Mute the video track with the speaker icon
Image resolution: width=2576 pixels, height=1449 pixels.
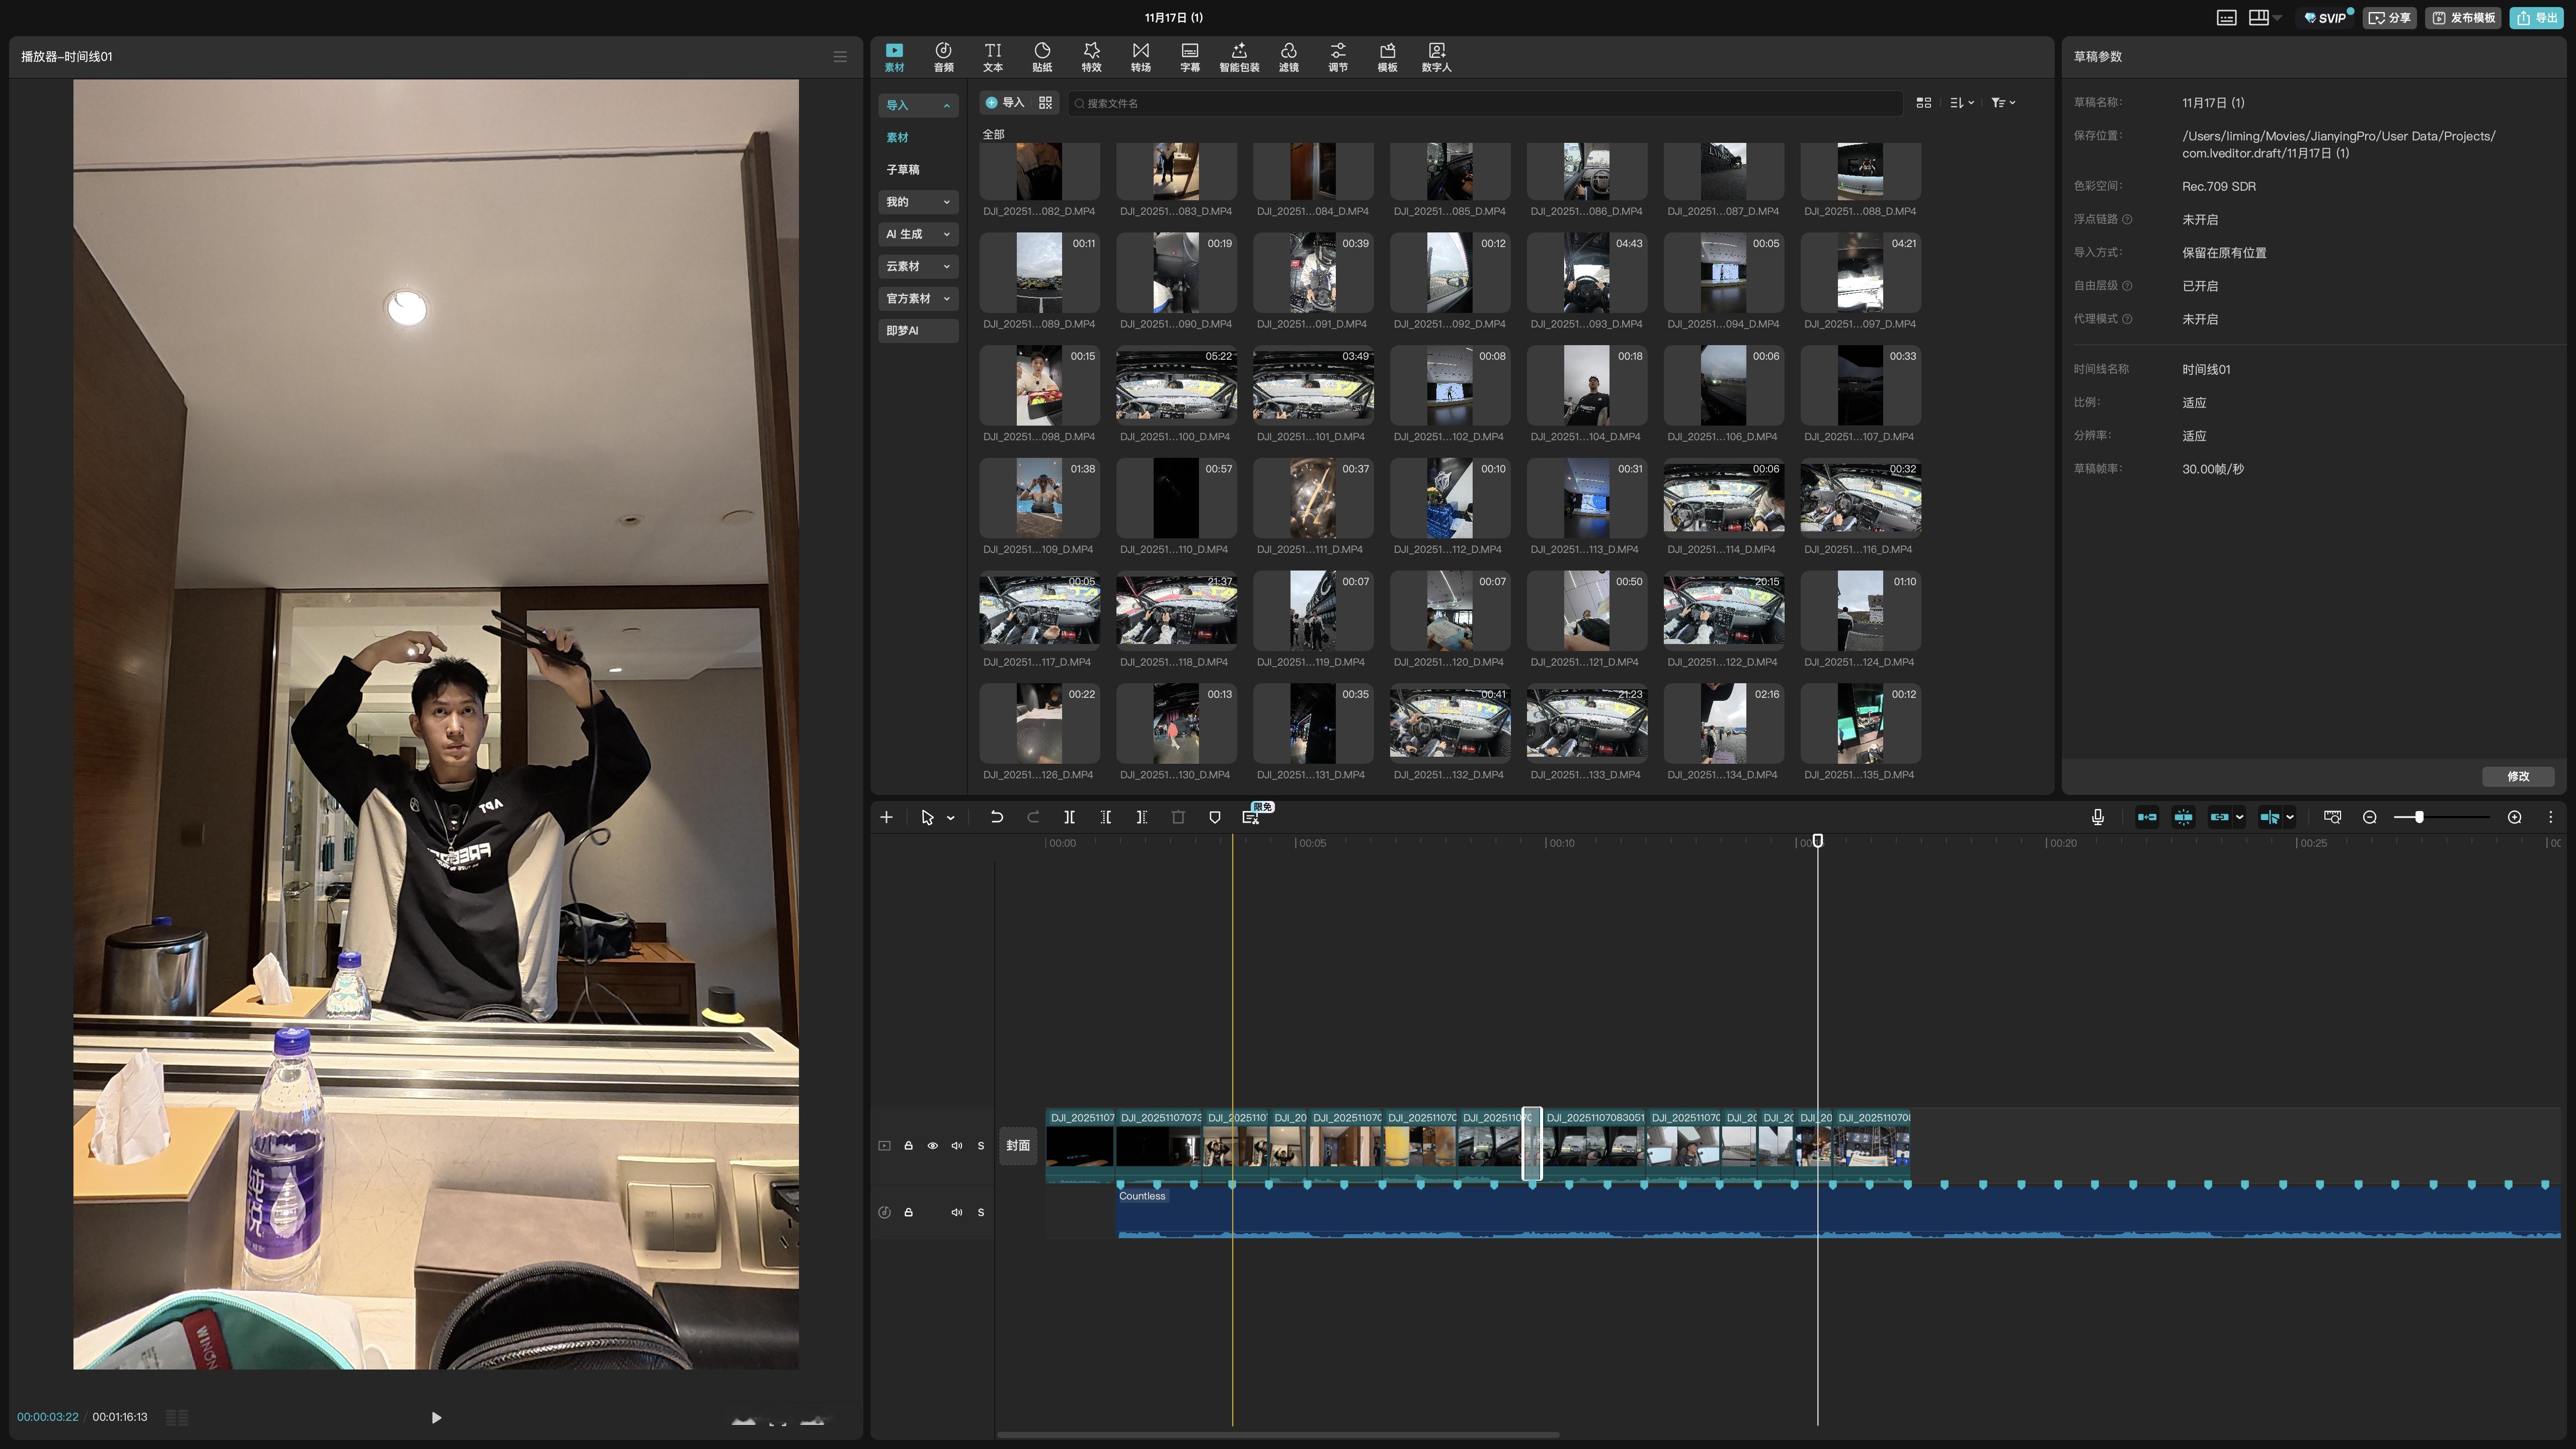pyautogui.click(x=956, y=1146)
